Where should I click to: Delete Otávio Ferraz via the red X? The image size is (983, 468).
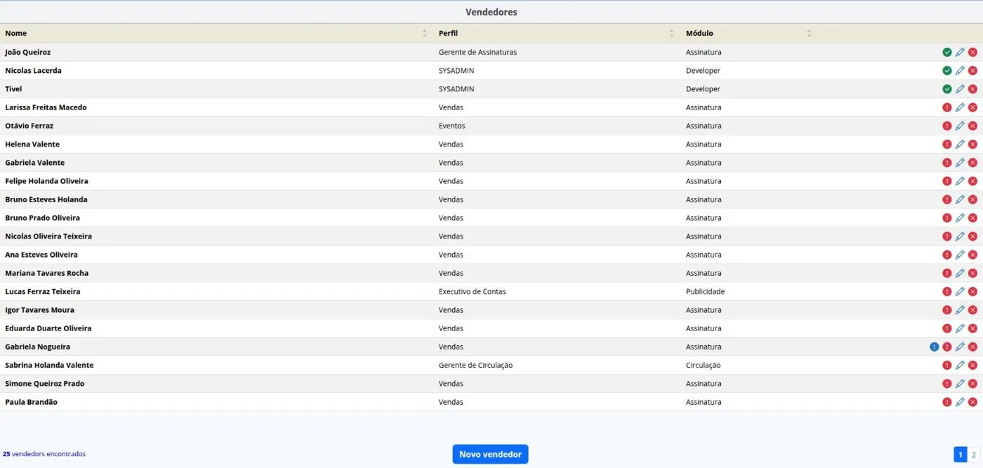tap(972, 126)
